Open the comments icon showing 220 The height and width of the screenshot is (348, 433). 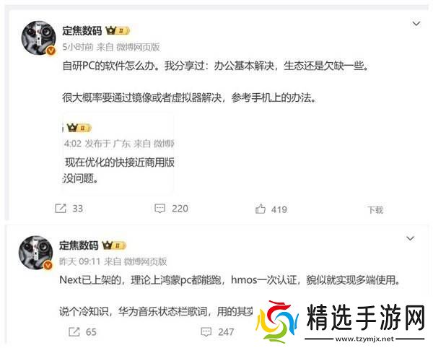pyautogui.click(x=159, y=208)
